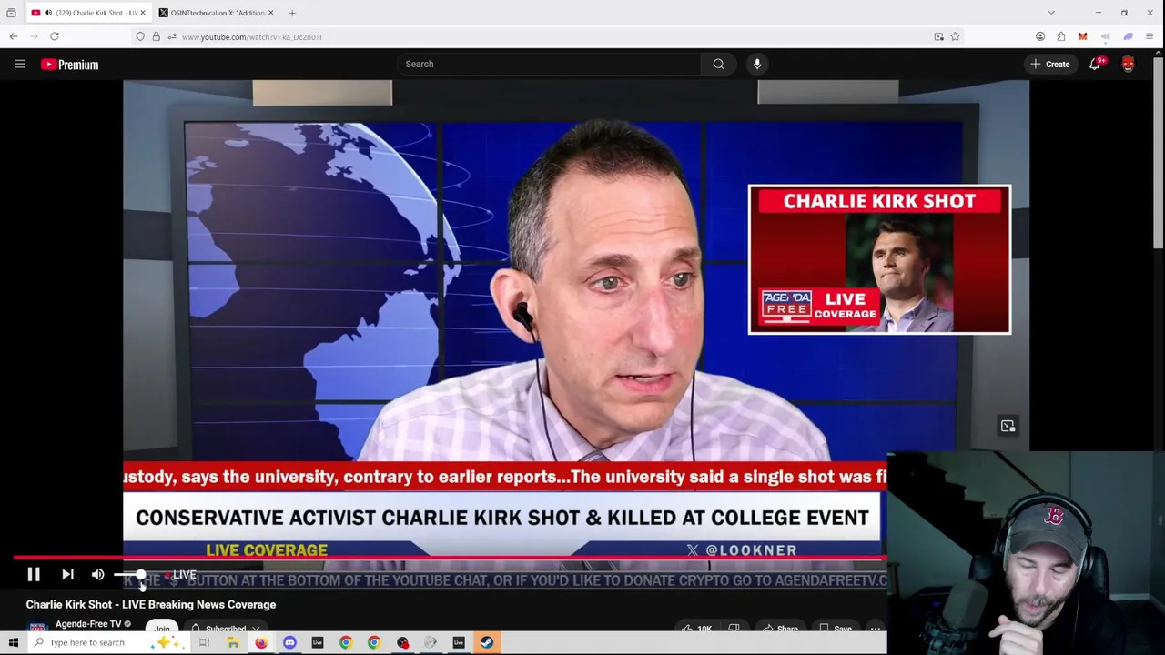The width and height of the screenshot is (1165, 655).
Task: Open Firefox View recent browsing icon
Action: click(11, 13)
